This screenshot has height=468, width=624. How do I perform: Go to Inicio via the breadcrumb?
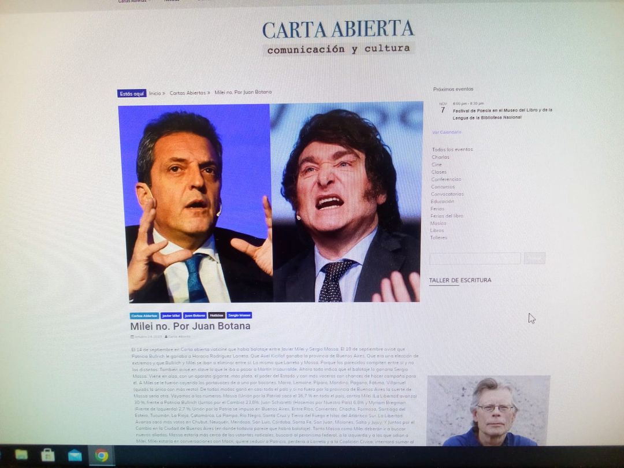pos(155,92)
